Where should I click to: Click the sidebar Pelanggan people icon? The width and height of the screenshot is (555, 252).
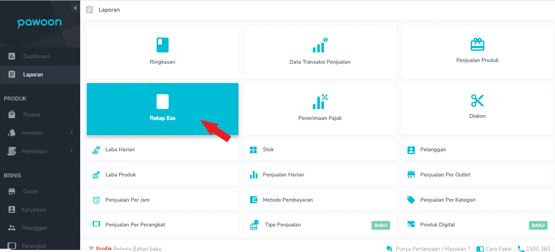click(x=12, y=228)
